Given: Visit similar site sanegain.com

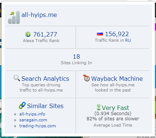Looking at the screenshot, I should coord(33,120).
